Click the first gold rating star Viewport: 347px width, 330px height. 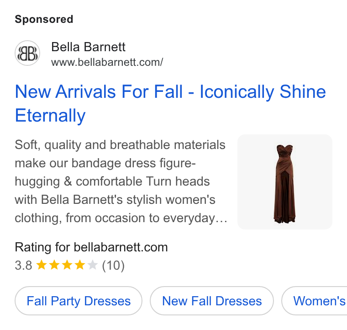click(x=41, y=265)
